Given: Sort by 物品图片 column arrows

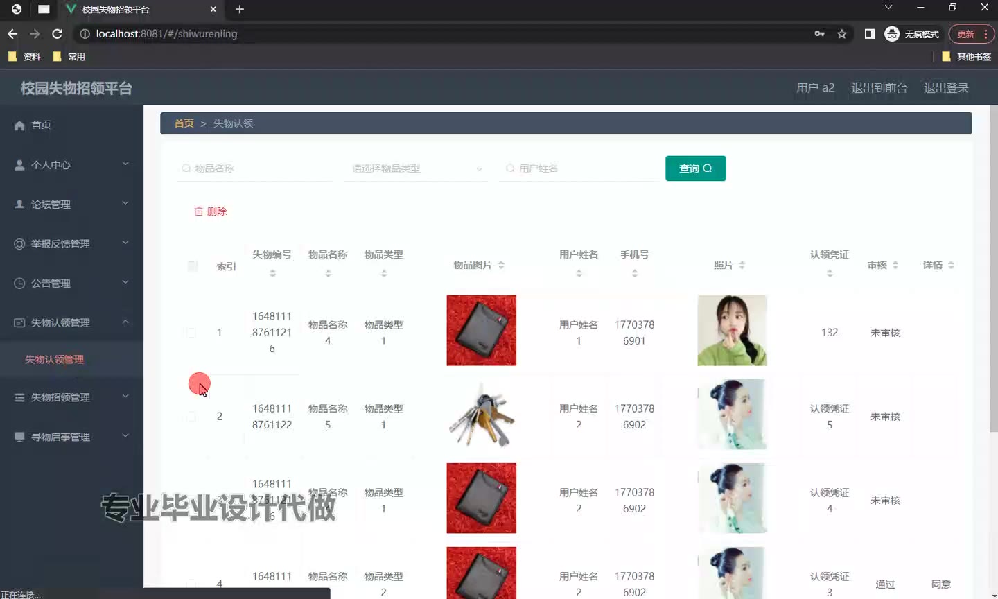Looking at the screenshot, I should 501,265.
